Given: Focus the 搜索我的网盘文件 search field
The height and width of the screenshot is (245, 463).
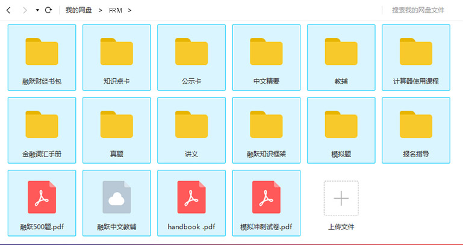Looking at the screenshot, I should tap(421, 10).
